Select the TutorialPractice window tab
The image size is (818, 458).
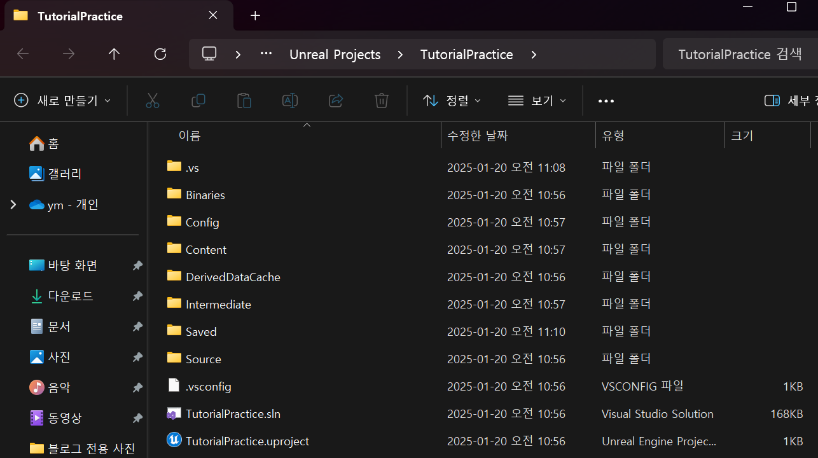tap(118, 16)
